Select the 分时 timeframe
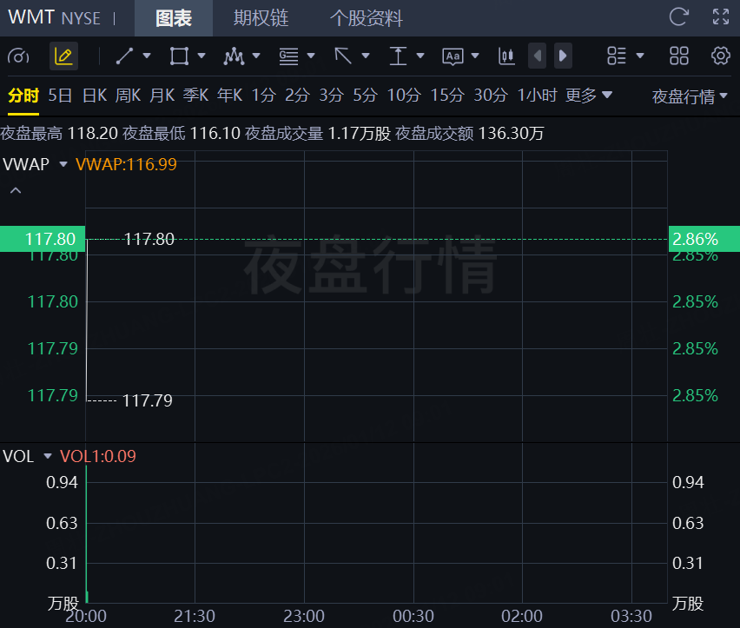This screenshot has height=628, width=740. coord(23,96)
